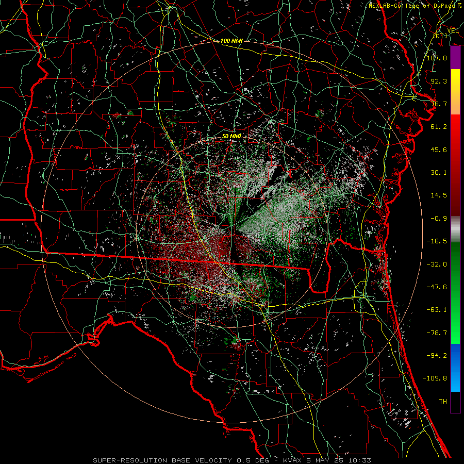Image resolution: width=464 pixels, height=464 pixels.
Task: Click the -32.0 velocity scale value
Action: (x=437, y=264)
